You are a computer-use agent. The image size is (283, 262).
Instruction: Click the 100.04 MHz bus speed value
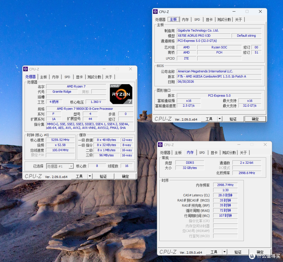coord(60,150)
